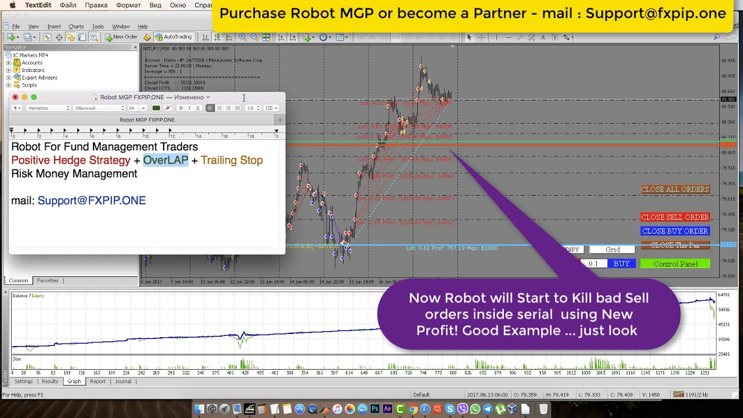The width and height of the screenshot is (743, 418).
Task: Select the bar chart type icon
Action: click(x=205, y=37)
